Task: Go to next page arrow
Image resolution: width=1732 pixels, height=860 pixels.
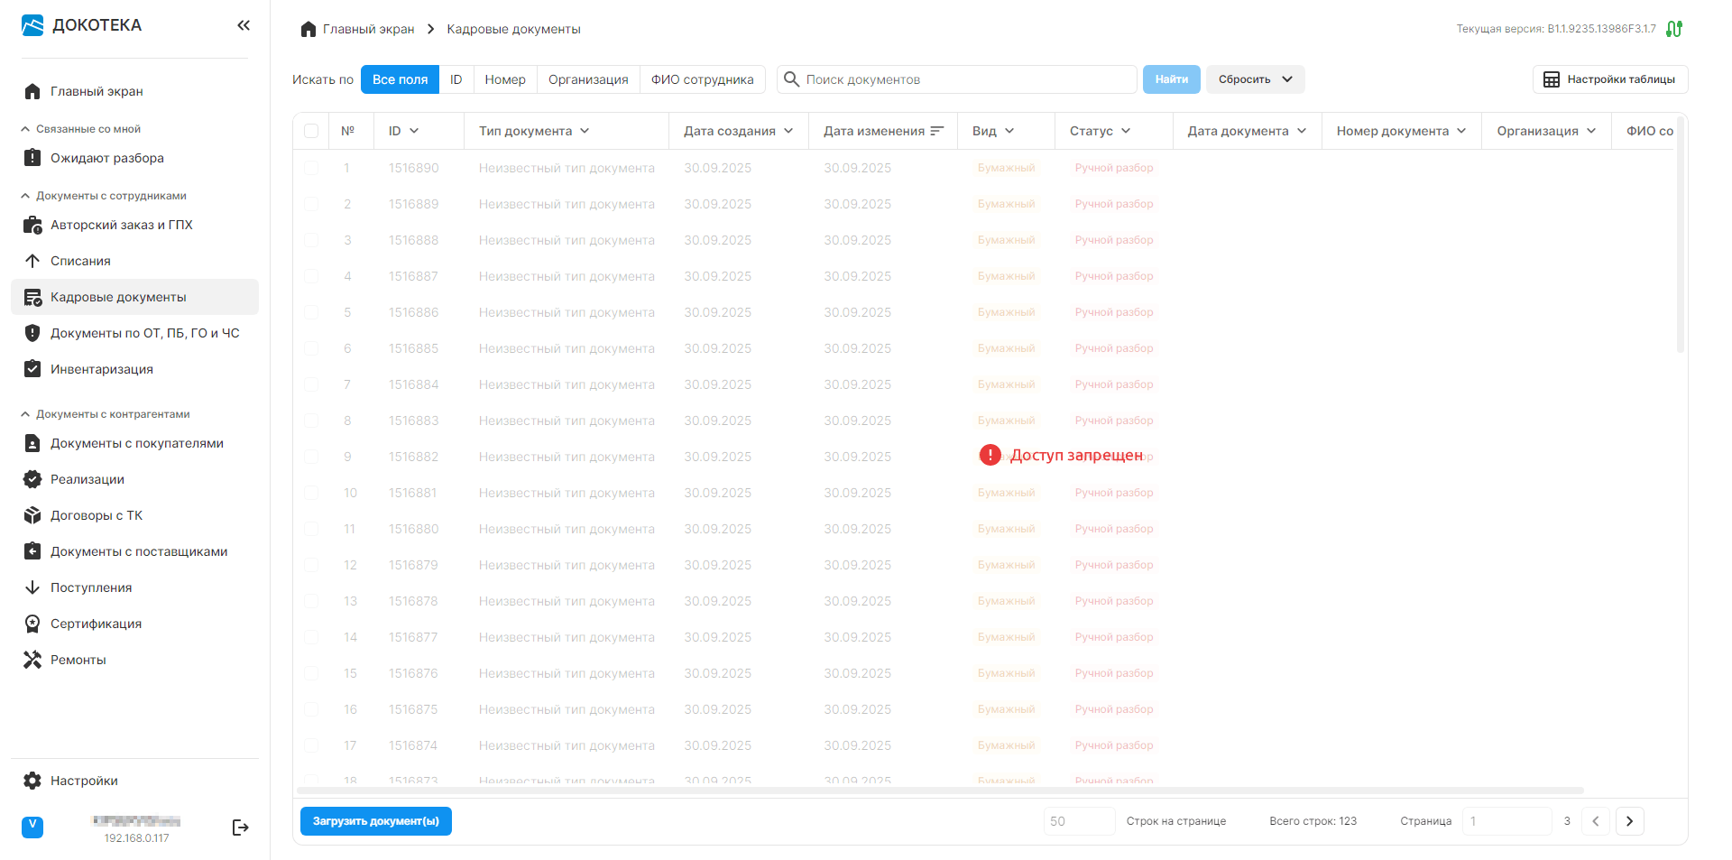Action: (x=1629, y=821)
